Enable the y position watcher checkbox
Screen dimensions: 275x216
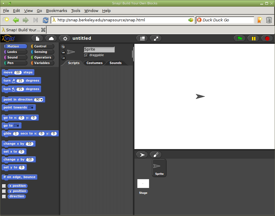(4, 191)
